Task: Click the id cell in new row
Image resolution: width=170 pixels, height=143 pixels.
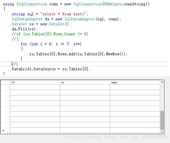Action: (35, 130)
